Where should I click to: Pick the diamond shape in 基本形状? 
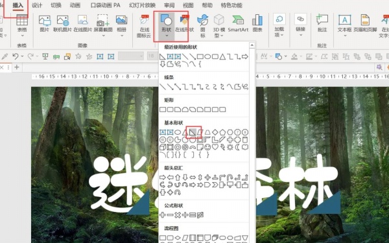click(215, 132)
